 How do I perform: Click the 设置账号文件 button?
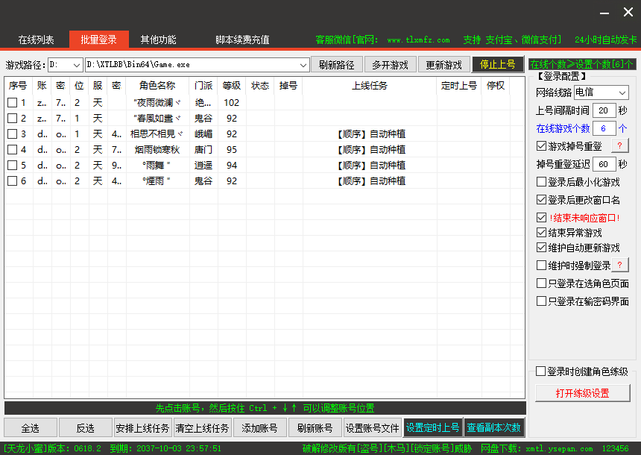373,428
